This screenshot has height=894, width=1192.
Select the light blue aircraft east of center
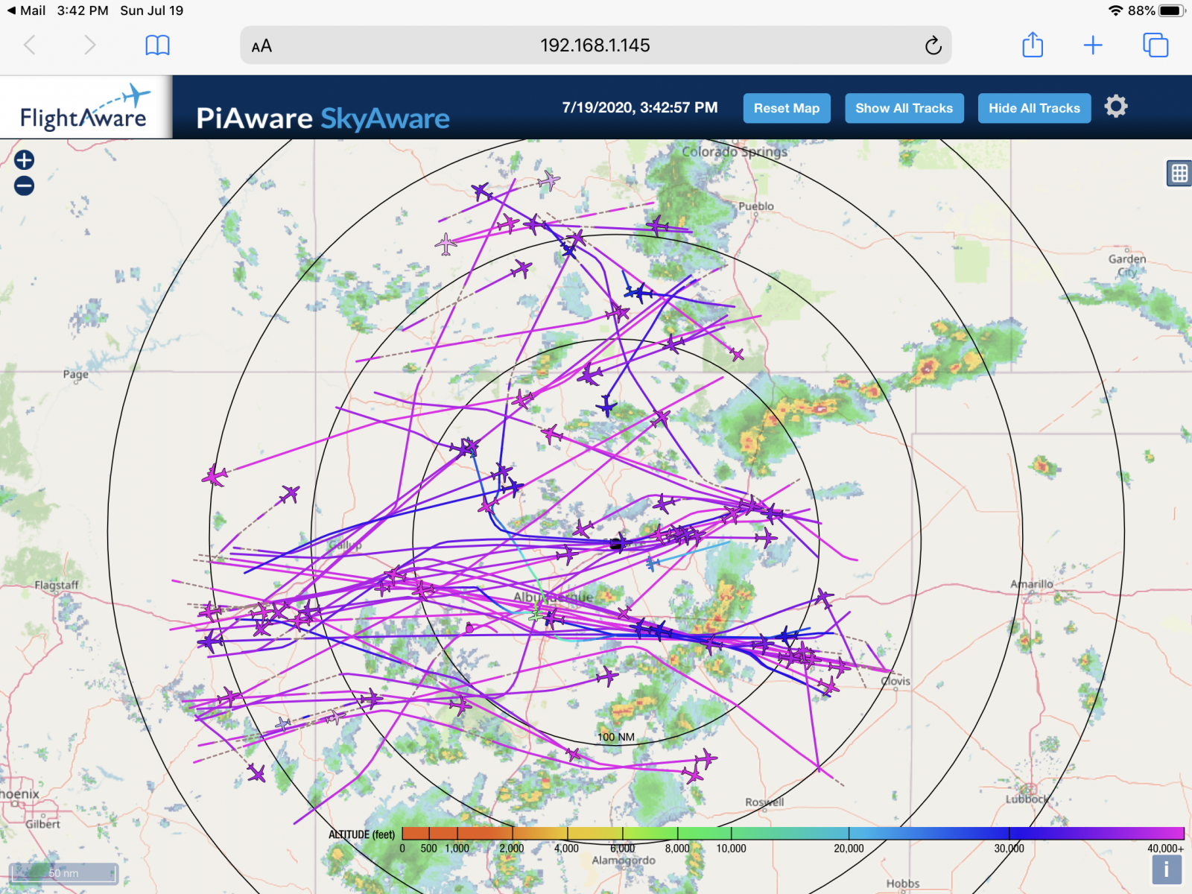653,563
